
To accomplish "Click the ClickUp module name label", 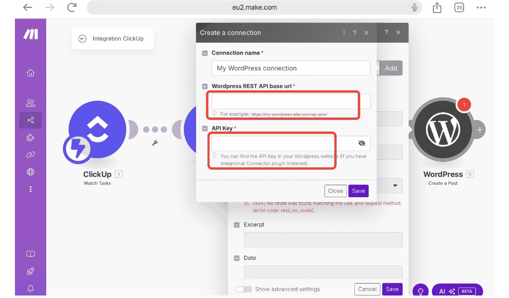I will coord(97,174).
